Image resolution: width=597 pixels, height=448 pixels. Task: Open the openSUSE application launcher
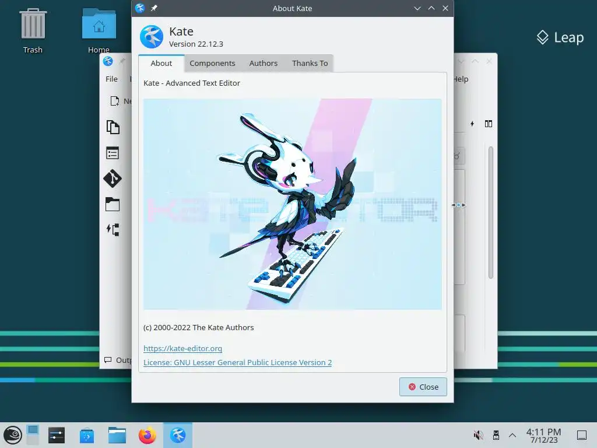coord(13,435)
